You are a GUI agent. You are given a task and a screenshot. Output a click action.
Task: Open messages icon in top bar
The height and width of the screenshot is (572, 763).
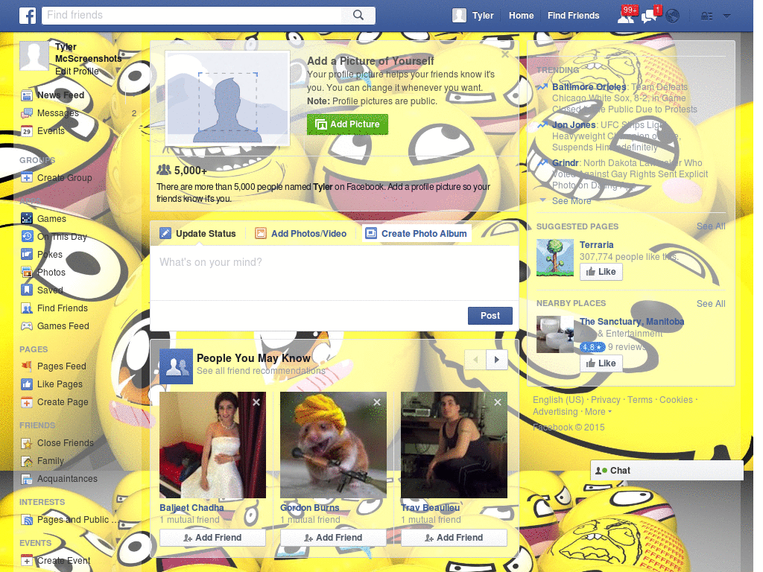650,16
